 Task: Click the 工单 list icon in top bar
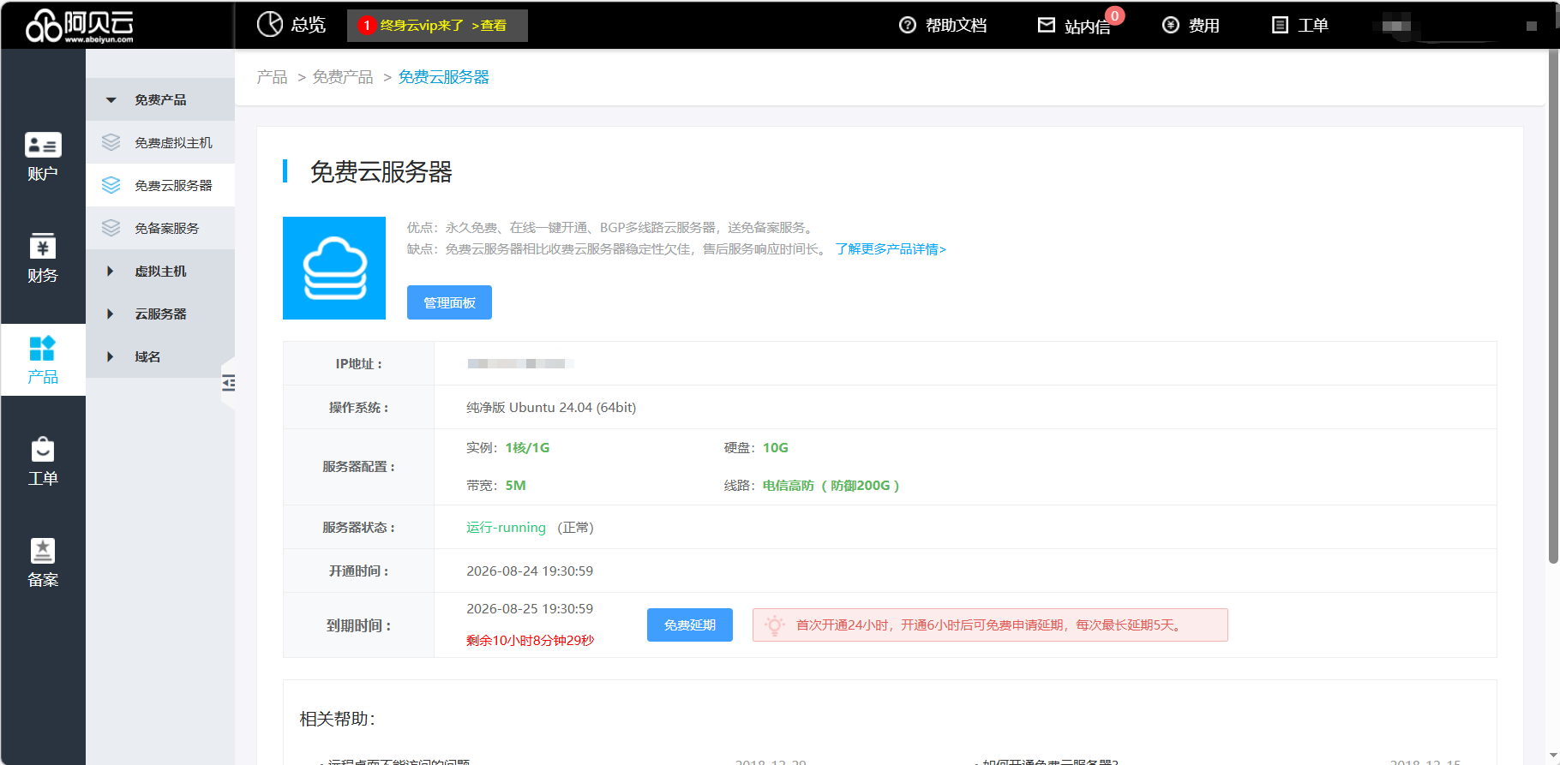point(1280,26)
